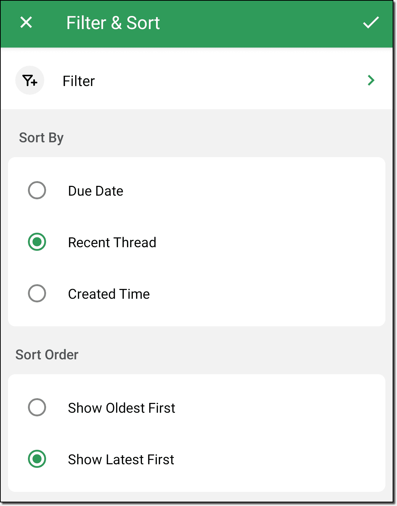Click the Created Time option text
397x506 pixels.
[x=109, y=294]
